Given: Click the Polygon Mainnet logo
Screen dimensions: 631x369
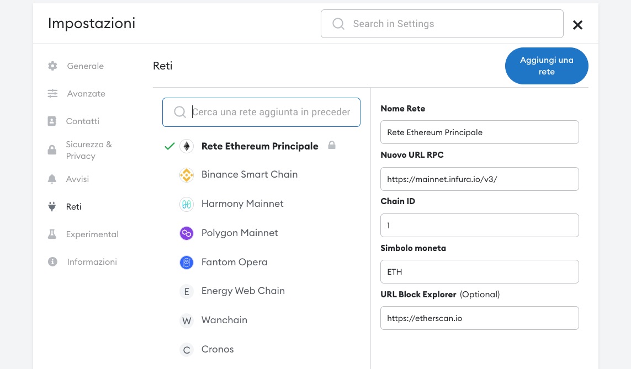Looking at the screenshot, I should point(187,233).
